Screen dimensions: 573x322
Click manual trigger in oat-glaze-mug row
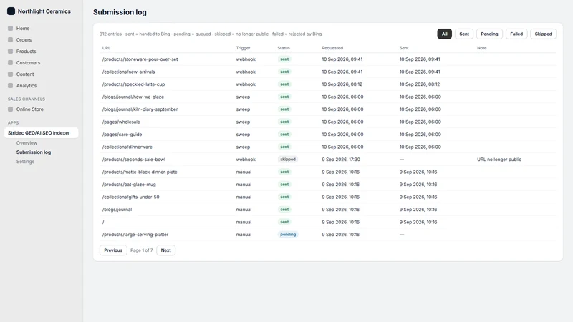click(244, 185)
